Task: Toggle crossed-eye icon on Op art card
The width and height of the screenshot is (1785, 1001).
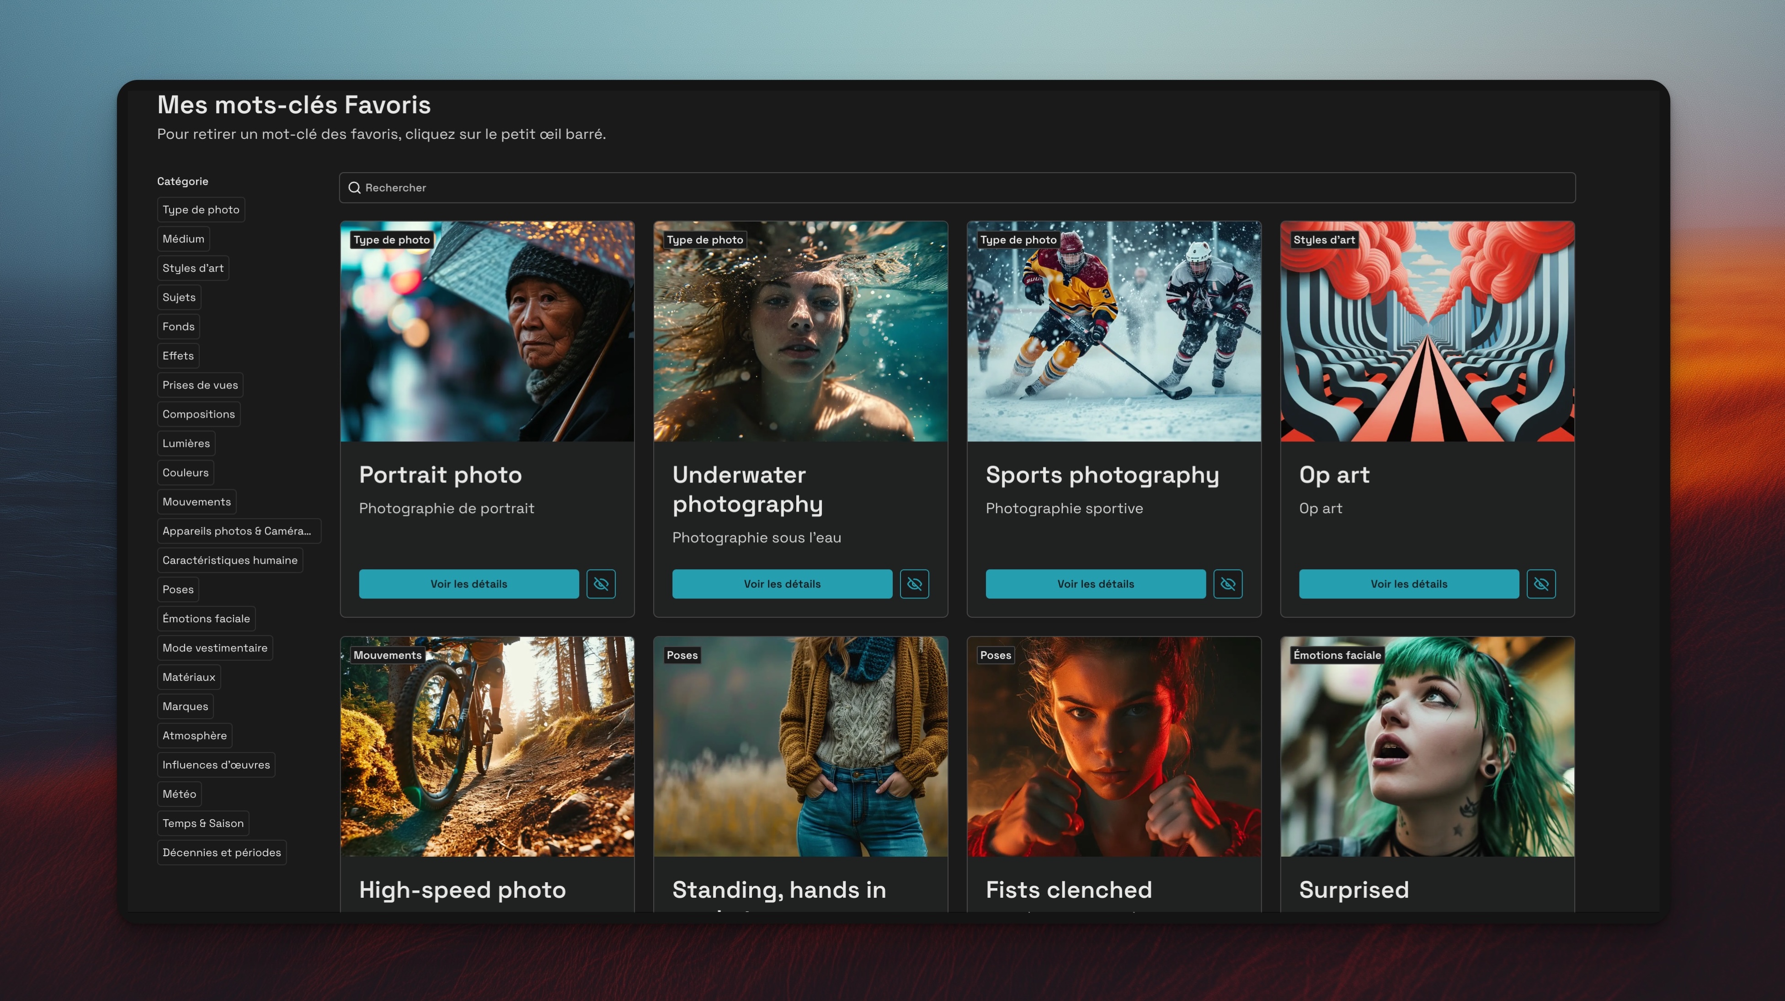Action: pos(1540,584)
